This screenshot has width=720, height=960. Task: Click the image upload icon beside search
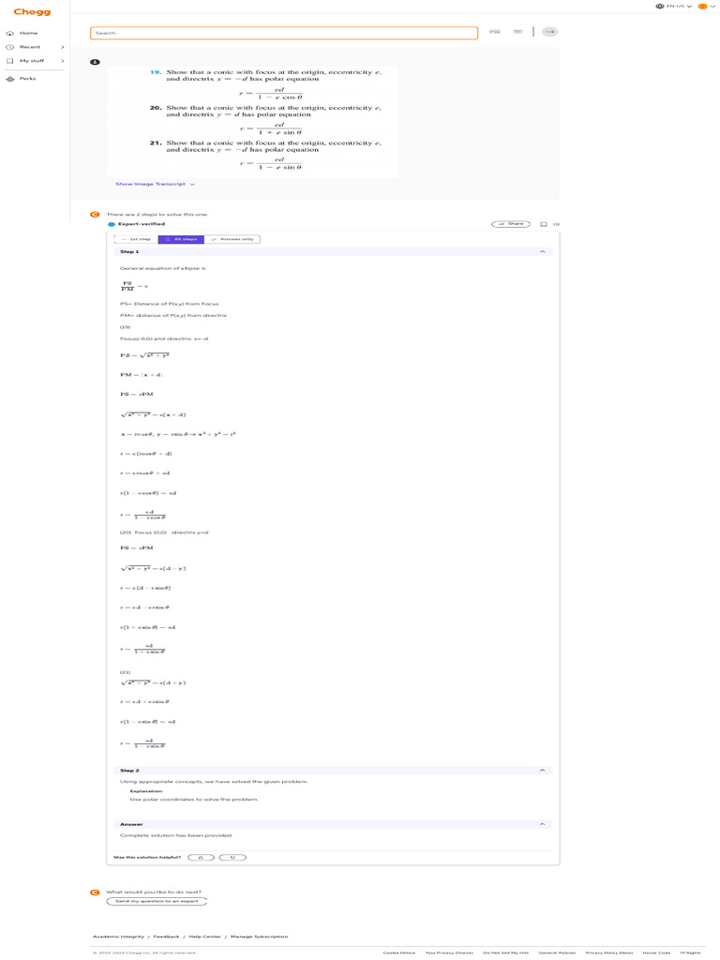pyautogui.click(x=495, y=31)
